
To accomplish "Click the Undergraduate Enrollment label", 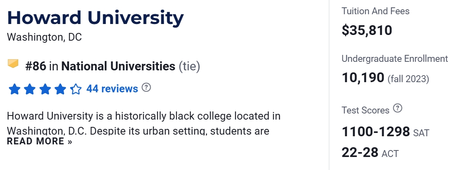I will click(395, 59).
